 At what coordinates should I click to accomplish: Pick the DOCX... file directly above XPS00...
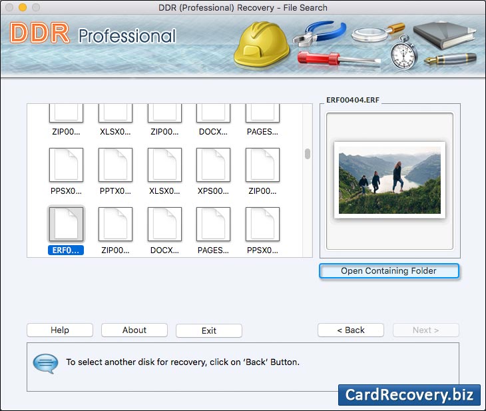213,113
